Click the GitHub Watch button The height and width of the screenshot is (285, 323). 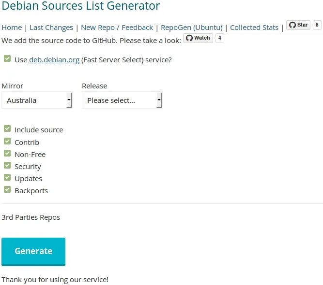[198, 38]
